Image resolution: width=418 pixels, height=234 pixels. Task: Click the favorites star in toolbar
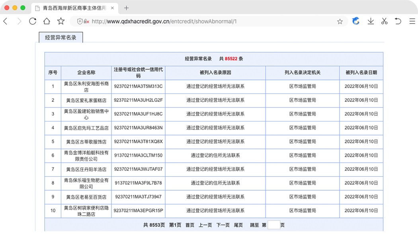click(x=61, y=21)
